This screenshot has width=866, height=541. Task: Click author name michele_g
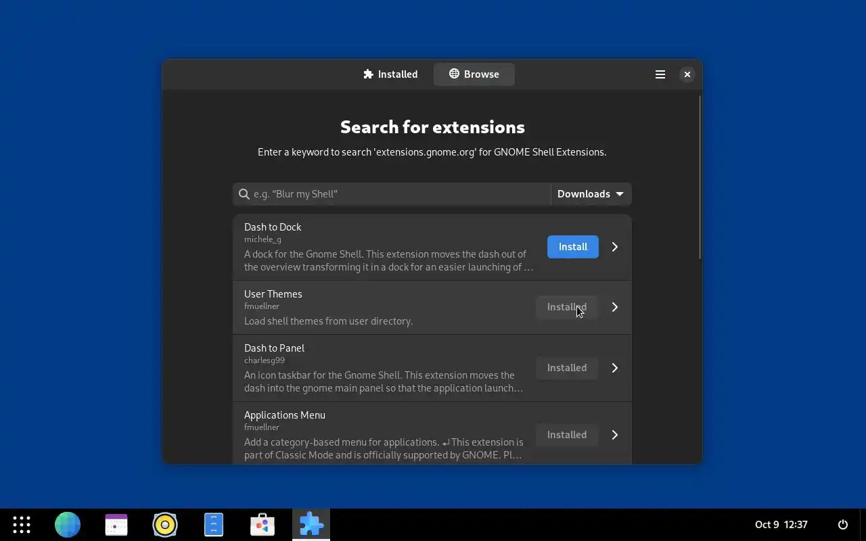[263, 239]
